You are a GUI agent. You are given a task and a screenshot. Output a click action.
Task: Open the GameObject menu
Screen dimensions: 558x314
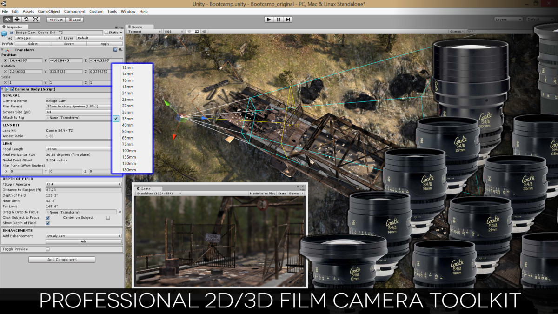click(x=49, y=11)
